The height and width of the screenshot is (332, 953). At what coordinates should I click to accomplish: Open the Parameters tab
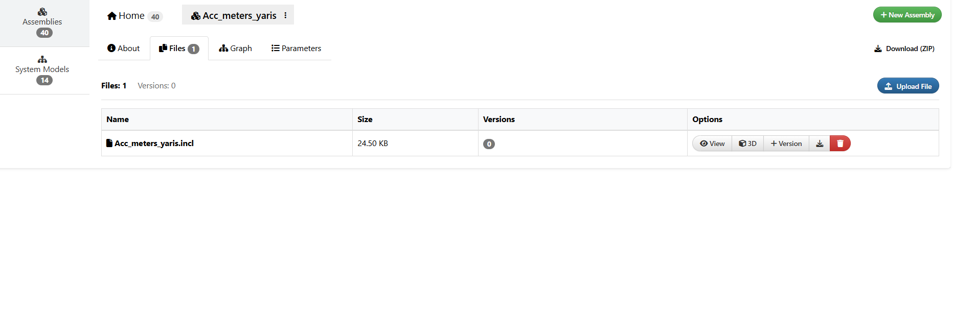click(296, 49)
